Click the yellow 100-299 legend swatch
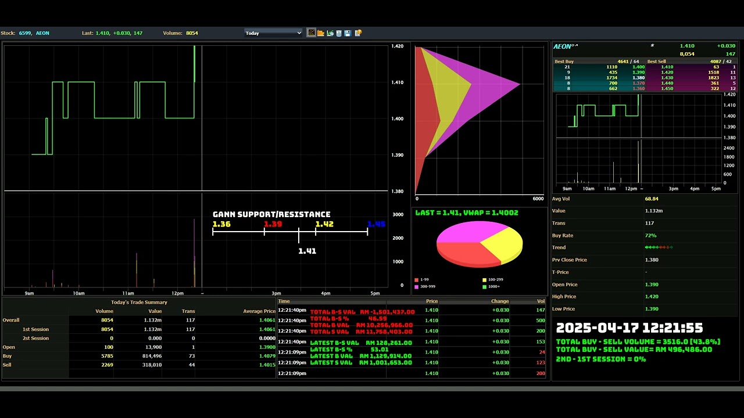 pos(485,280)
